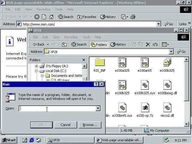This screenshot has width=192, height=144.
Task: Open the Start menu
Action: coord(9,140)
